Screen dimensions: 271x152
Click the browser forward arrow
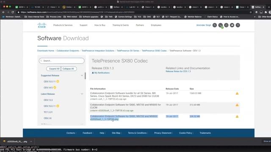[8, 12]
